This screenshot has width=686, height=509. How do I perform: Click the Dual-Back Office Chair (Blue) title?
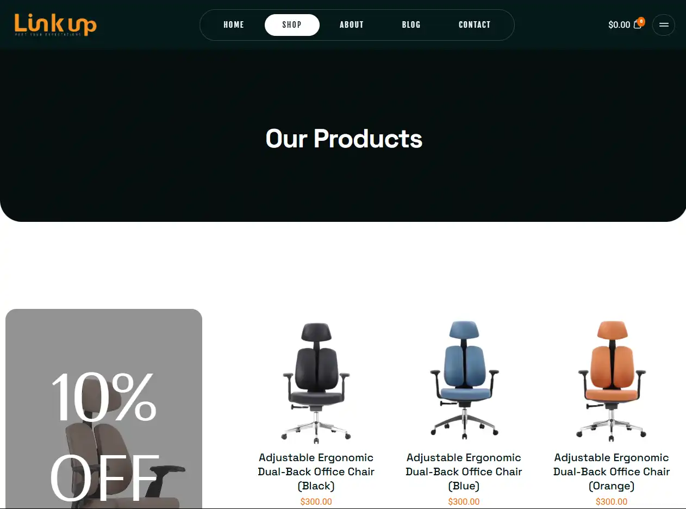pyautogui.click(x=464, y=471)
